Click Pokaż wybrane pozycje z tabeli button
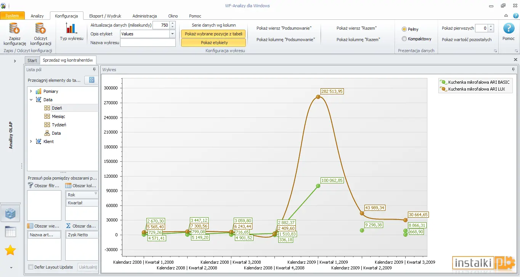This screenshot has width=520, height=277. point(213,34)
